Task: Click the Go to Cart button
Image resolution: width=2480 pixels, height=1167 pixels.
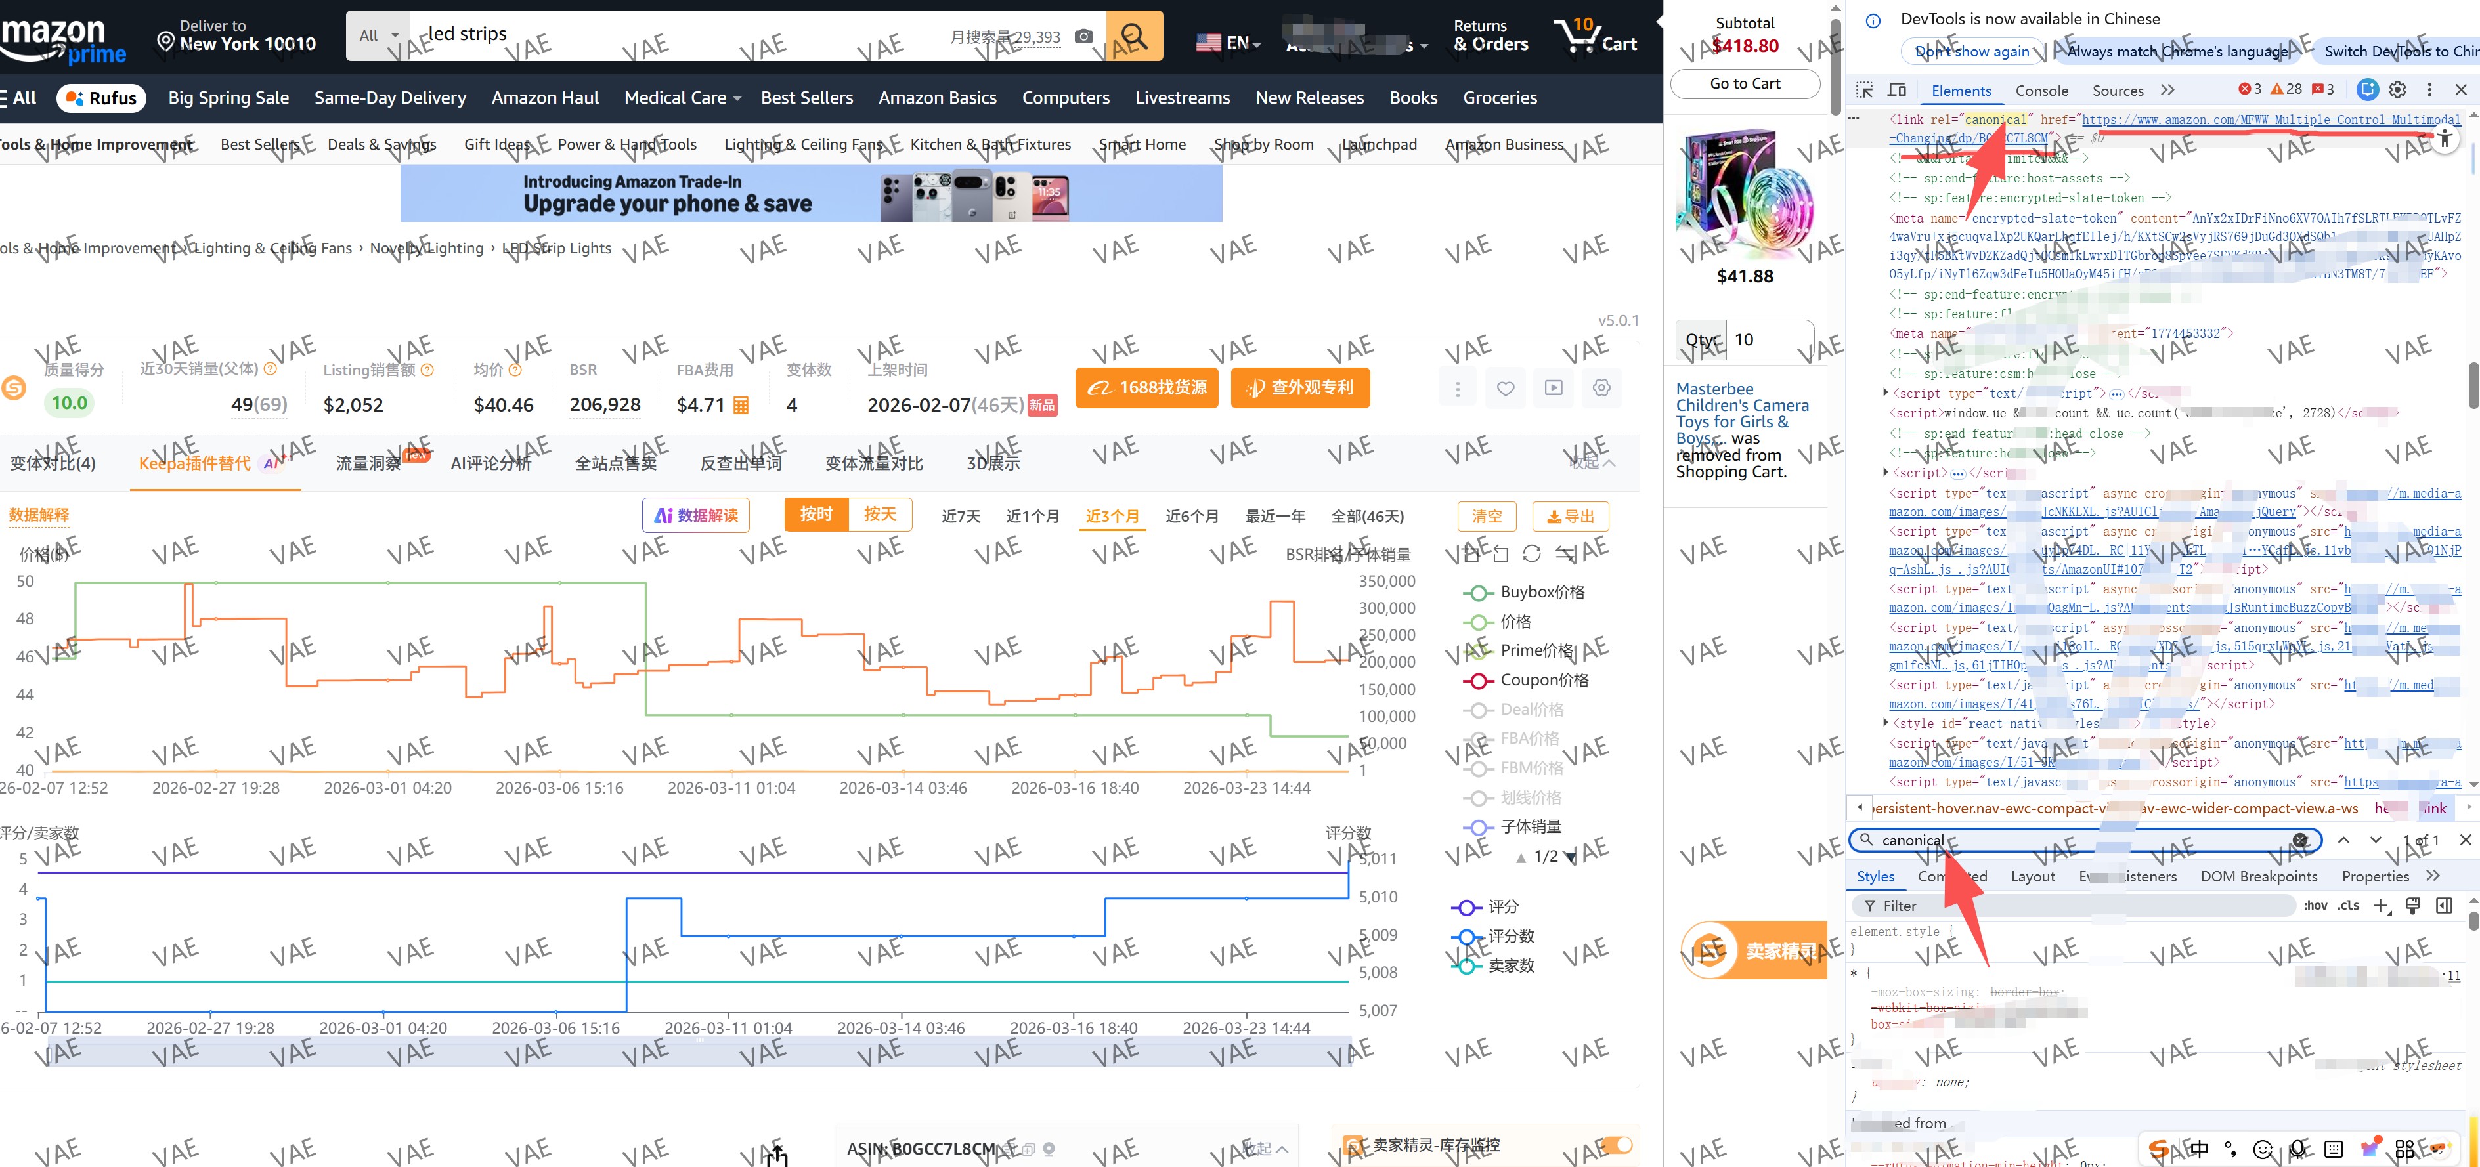Action: click(x=1745, y=84)
